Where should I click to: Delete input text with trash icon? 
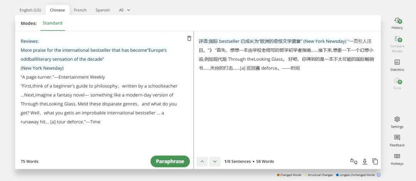[189, 38]
